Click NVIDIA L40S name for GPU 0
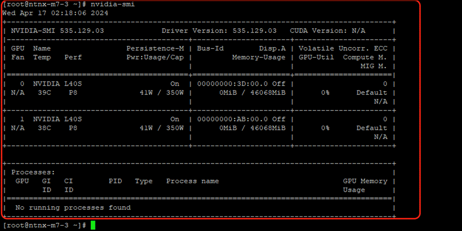The height and width of the screenshot is (231, 462). (57, 84)
